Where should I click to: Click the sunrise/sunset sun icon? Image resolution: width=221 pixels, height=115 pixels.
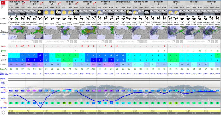pyautogui.click(x=3, y=112)
